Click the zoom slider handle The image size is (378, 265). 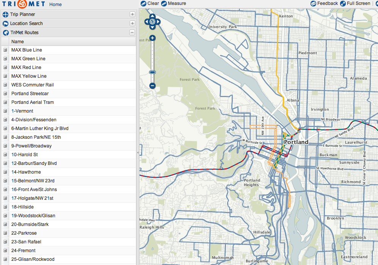(x=152, y=72)
